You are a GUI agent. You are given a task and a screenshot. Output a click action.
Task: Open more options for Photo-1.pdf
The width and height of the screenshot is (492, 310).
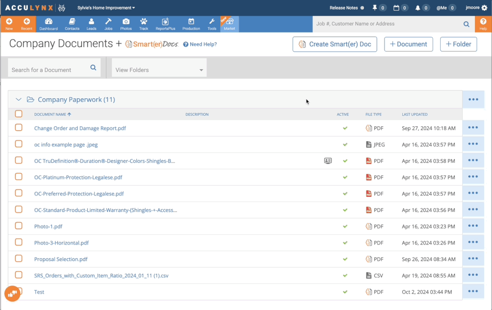click(473, 226)
